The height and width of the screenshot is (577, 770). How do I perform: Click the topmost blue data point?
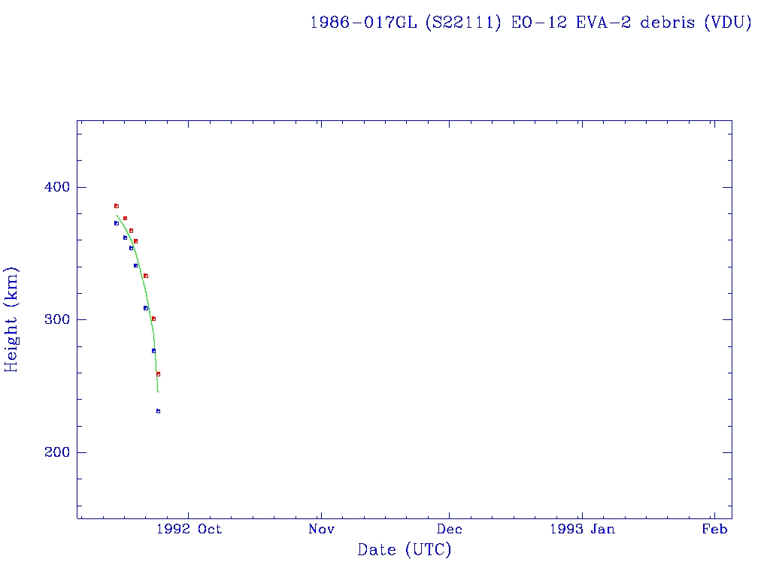(x=117, y=223)
